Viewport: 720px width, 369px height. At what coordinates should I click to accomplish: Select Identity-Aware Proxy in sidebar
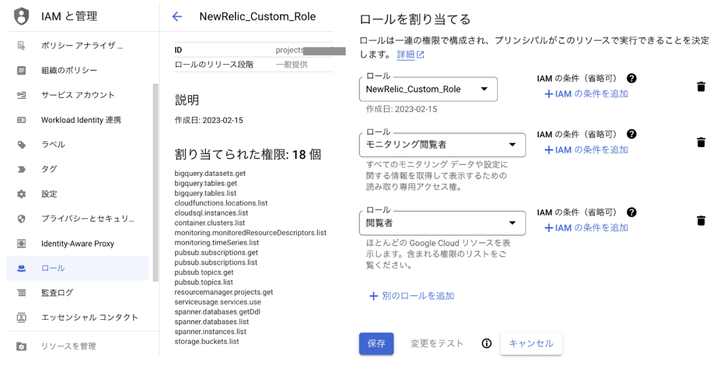77,244
